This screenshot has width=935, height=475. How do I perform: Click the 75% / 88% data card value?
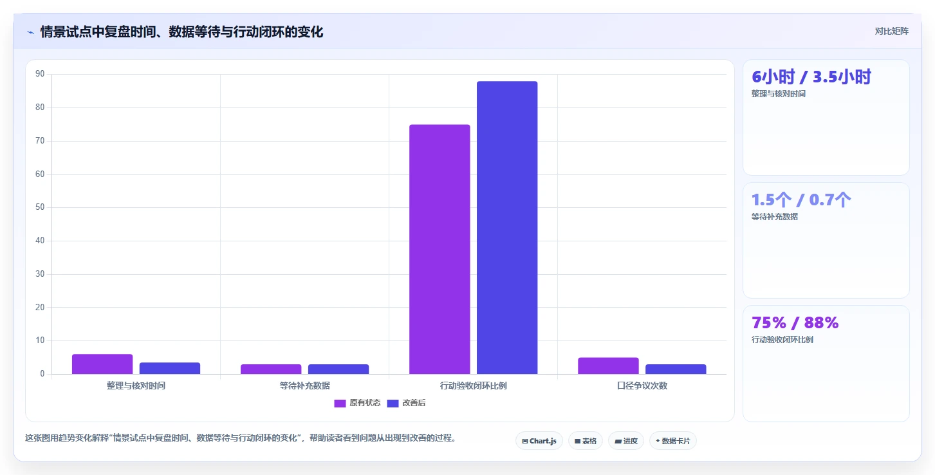point(795,323)
